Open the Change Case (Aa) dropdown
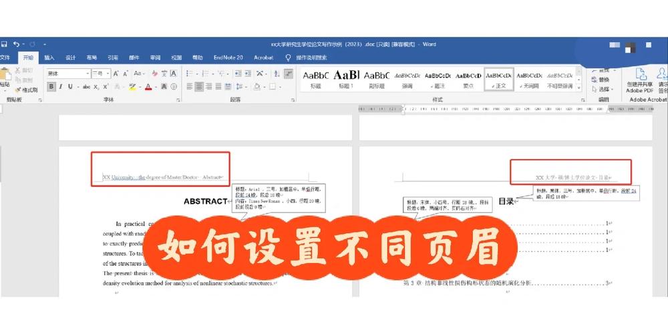668x334 pixels. tap(139, 73)
